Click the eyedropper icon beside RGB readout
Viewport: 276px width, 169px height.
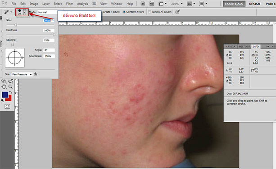(x=227, y=55)
